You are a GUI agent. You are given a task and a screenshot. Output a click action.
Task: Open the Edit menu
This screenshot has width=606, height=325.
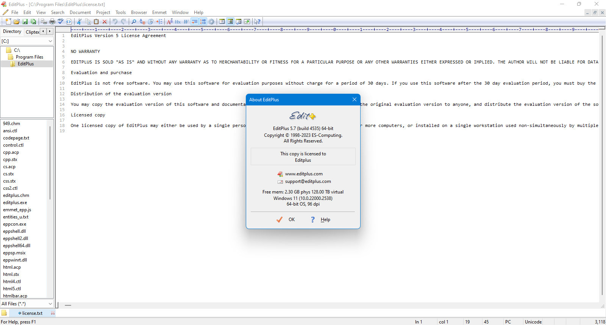pos(27,12)
